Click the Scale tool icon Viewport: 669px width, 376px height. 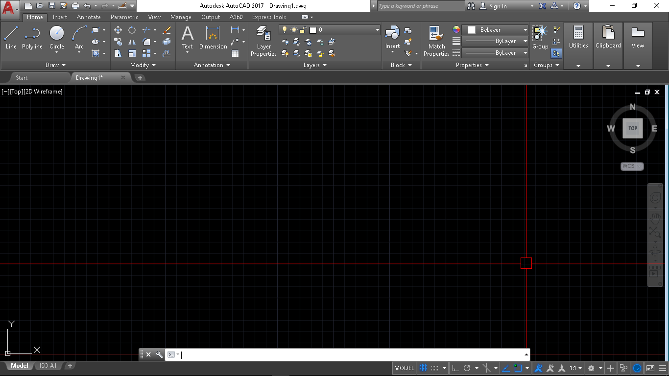coord(132,53)
